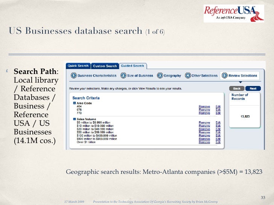
Task: Edit $20 million to $49.999 million range
Action: point(218,129)
